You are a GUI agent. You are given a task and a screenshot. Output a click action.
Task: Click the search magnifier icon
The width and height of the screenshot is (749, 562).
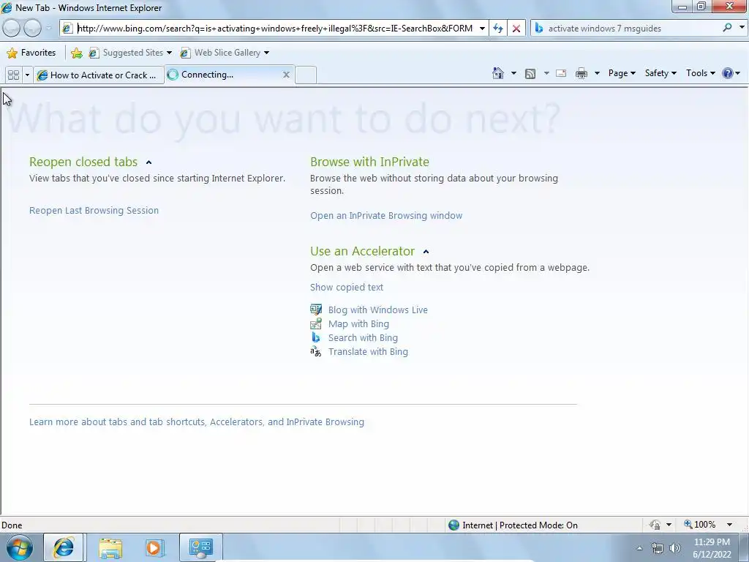pos(727,28)
